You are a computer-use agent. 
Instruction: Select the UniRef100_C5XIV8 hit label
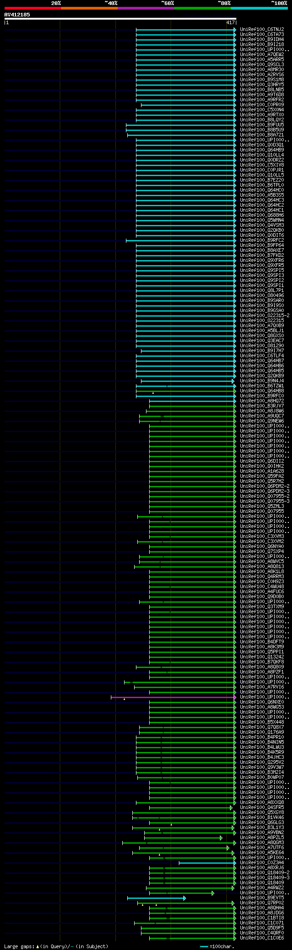[262, 165]
